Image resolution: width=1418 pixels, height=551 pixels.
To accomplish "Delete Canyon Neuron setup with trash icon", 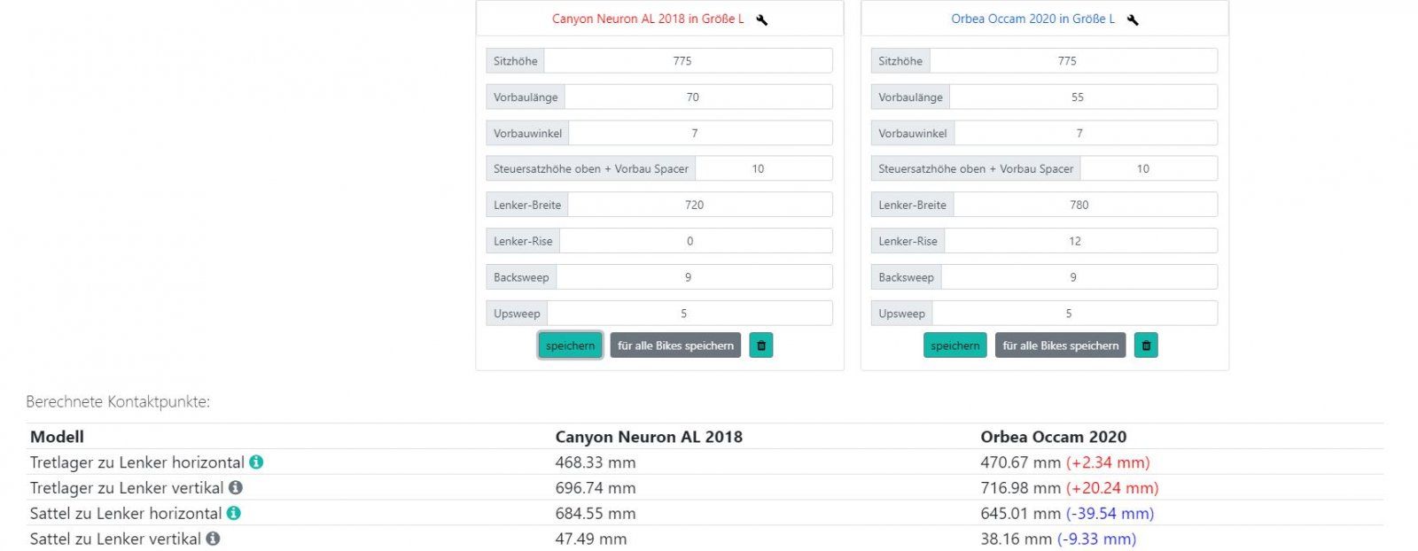I will (x=760, y=345).
